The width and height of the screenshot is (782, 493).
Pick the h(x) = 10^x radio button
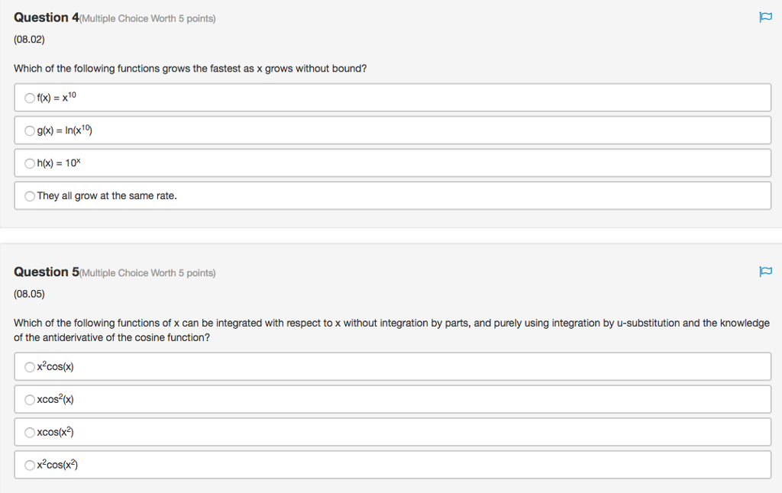[30, 163]
